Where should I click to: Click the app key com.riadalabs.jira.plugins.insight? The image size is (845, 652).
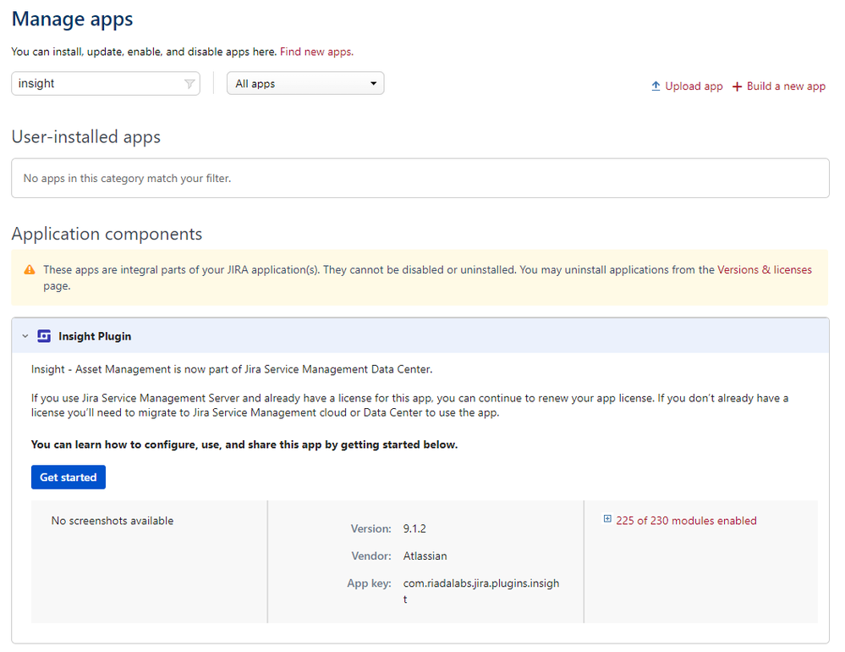(x=481, y=591)
